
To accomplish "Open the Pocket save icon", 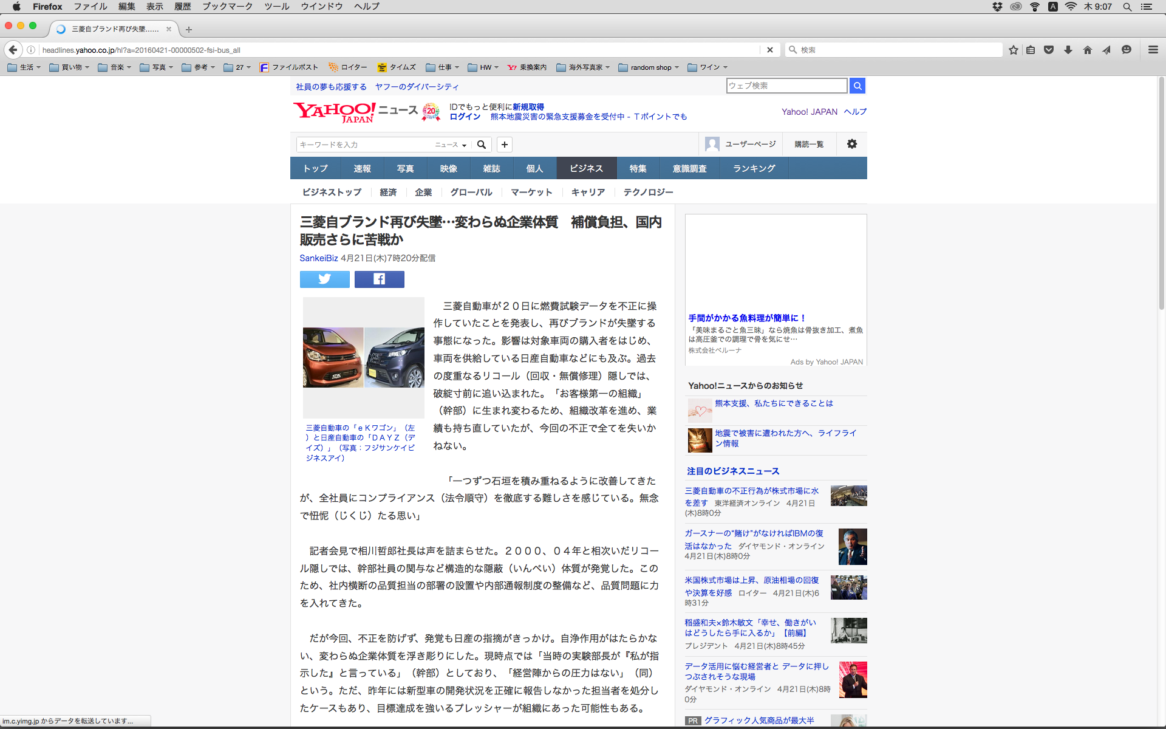I will (x=1049, y=50).
